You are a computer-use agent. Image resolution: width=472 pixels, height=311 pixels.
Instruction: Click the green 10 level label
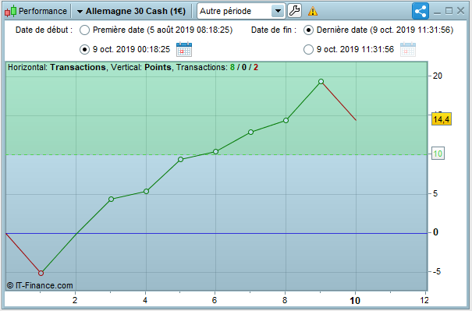point(438,154)
